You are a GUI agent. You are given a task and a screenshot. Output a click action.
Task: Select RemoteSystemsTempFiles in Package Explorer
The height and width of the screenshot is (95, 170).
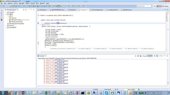16,24
